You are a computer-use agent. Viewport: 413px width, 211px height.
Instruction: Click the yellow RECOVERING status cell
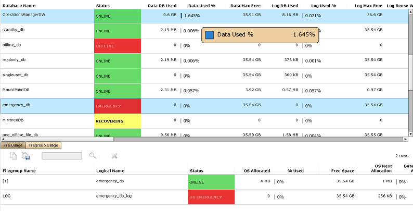(x=117, y=121)
